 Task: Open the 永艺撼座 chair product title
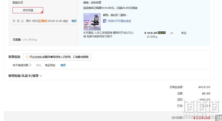108,34
